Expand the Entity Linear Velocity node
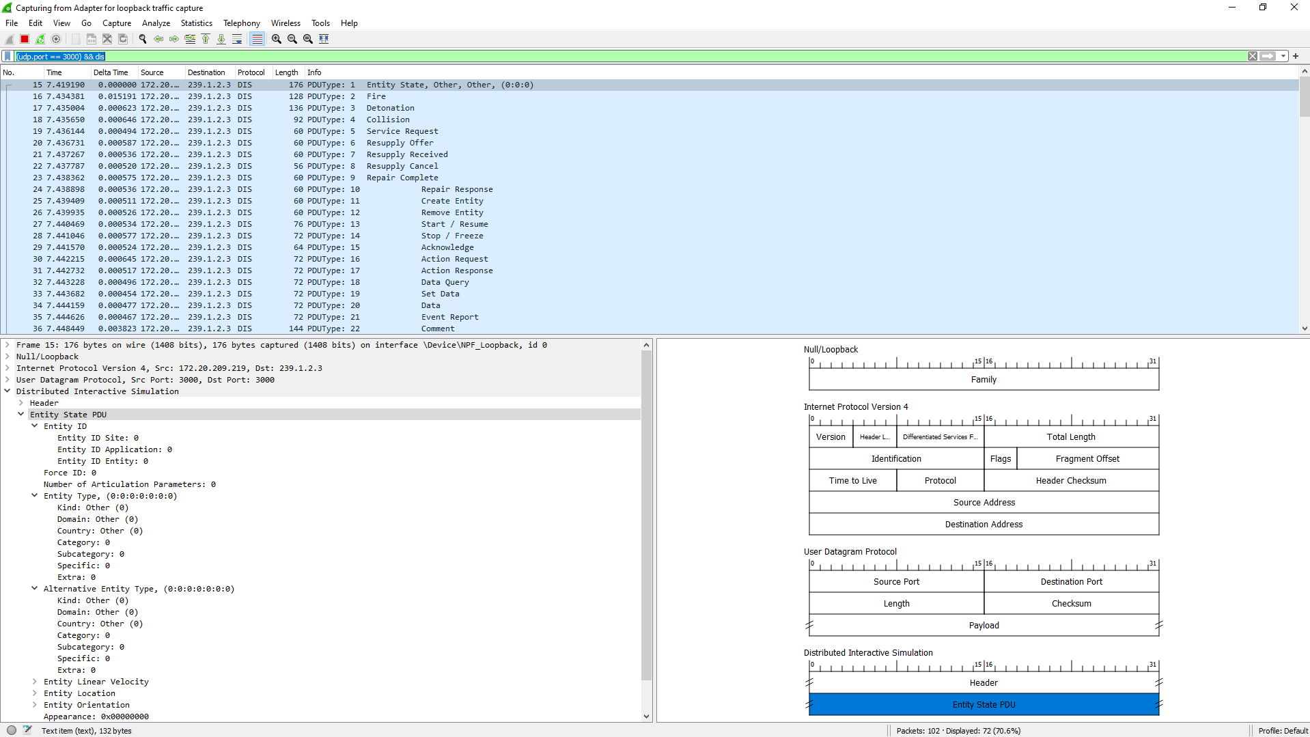The height and width of the screenshot is (737, 1310). click(x=35, y=682)
